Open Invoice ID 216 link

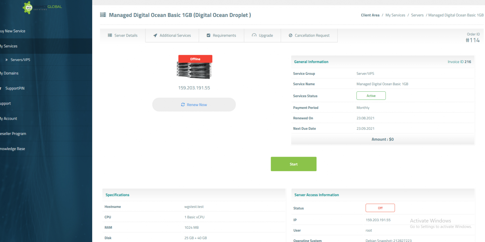(x=459, y=62)
